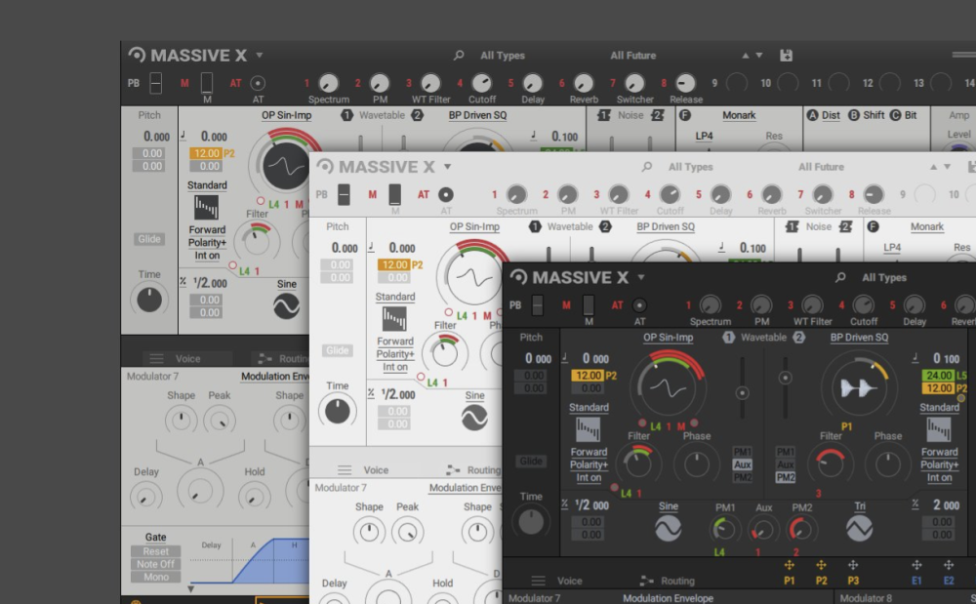Image resolution: width=976 pixels, height=604 pixels.
Task: Switch to Routing tab in dark window
Action: click(x=677, y=581)
